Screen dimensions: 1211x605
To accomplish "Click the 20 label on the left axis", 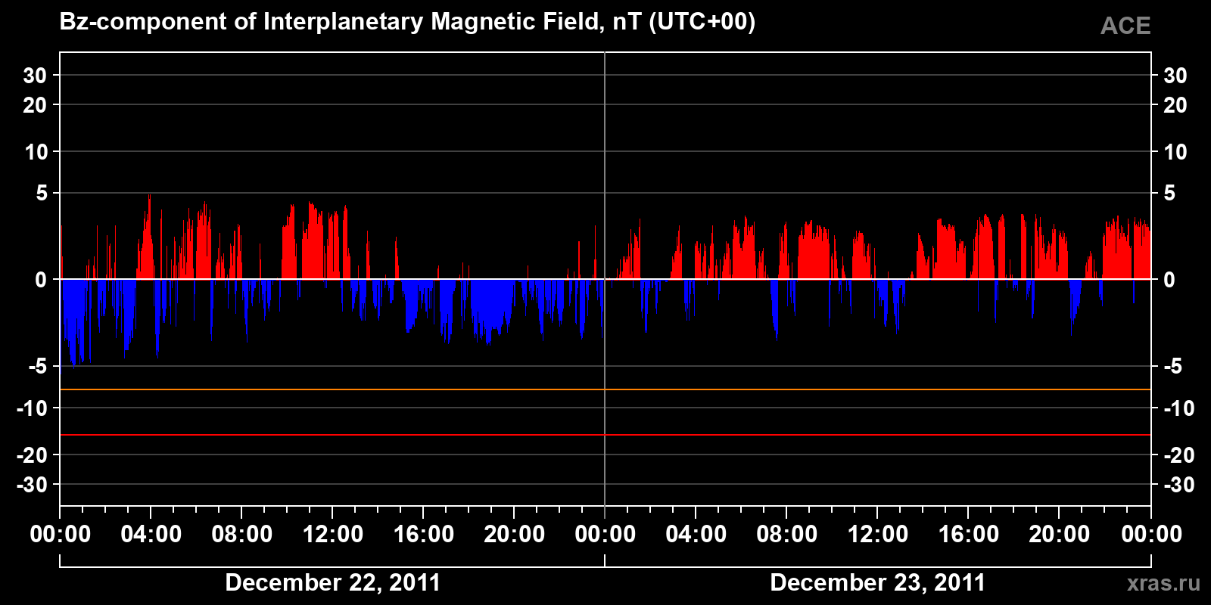I will pos(35,105).
